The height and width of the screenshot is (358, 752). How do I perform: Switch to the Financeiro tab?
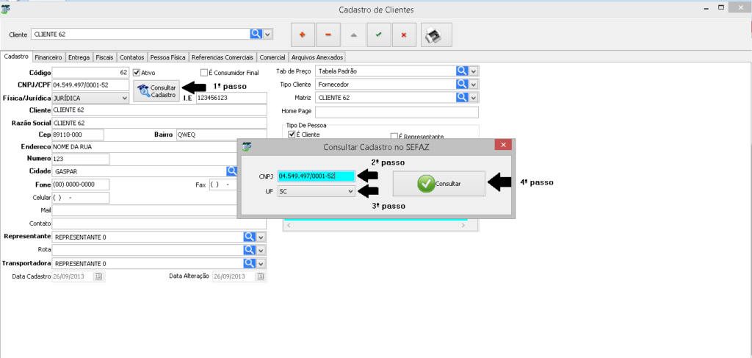[x=48, y=57]
